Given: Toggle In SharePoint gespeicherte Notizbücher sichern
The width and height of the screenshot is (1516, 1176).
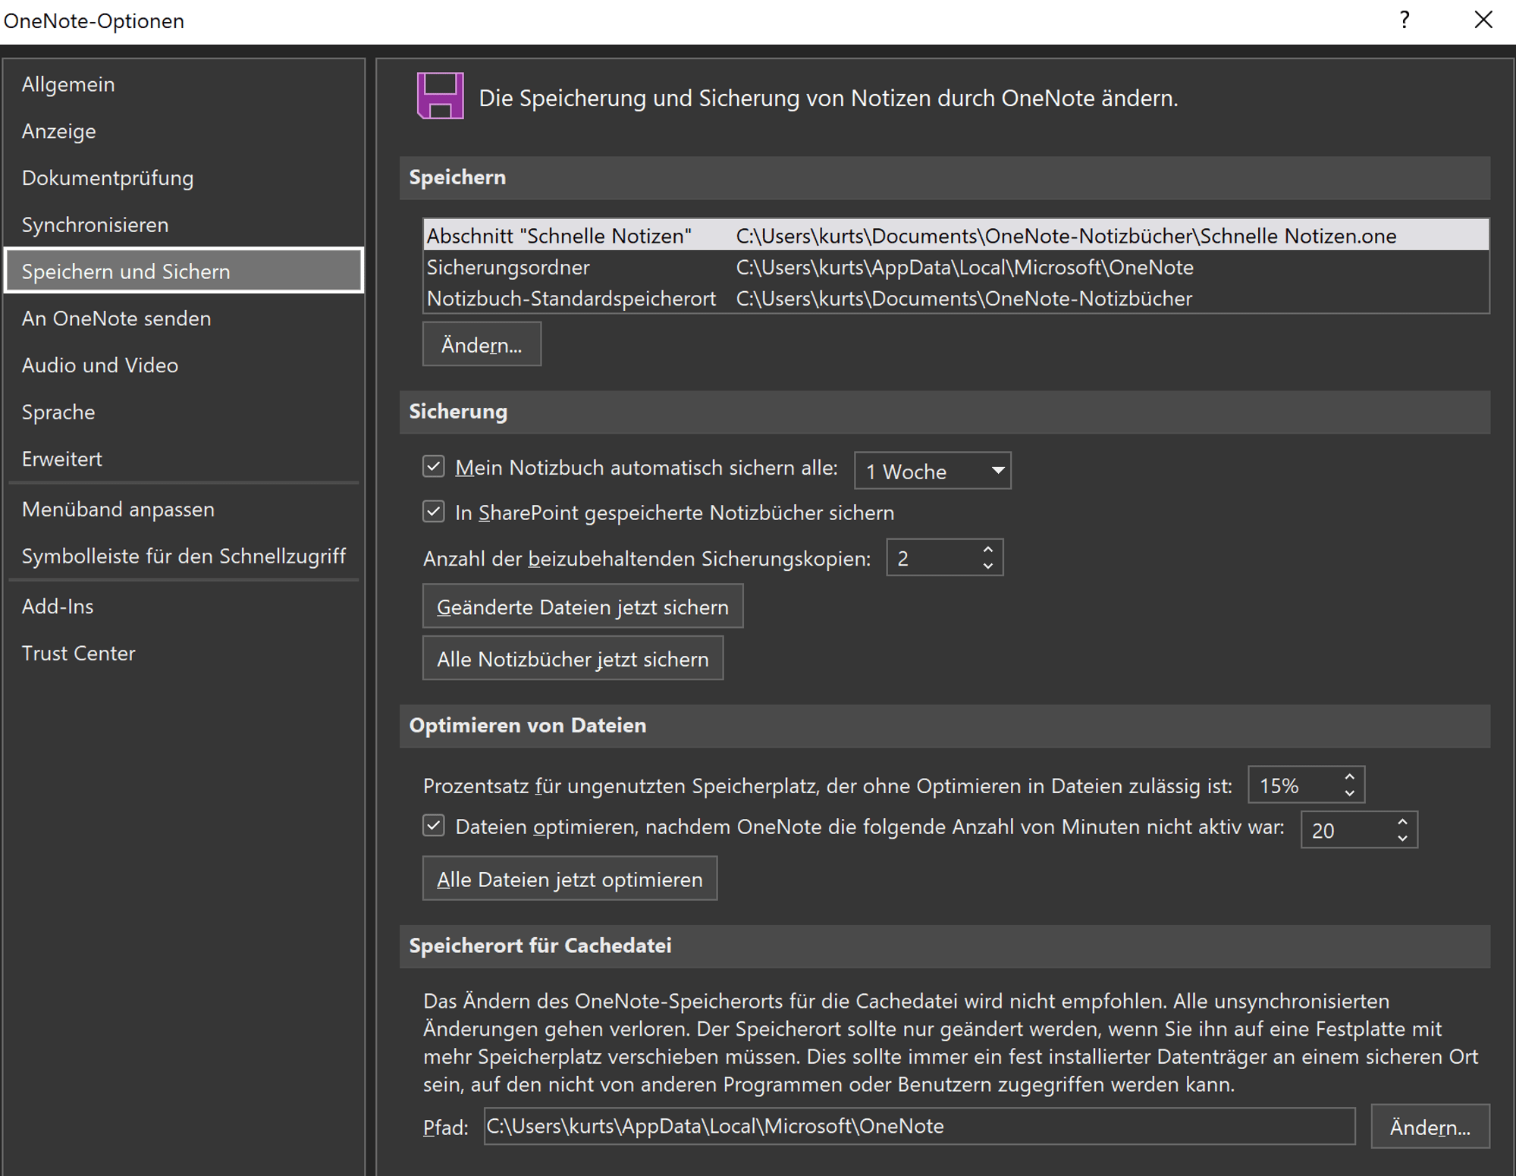Looking at the screenshot, I should 434,512.
